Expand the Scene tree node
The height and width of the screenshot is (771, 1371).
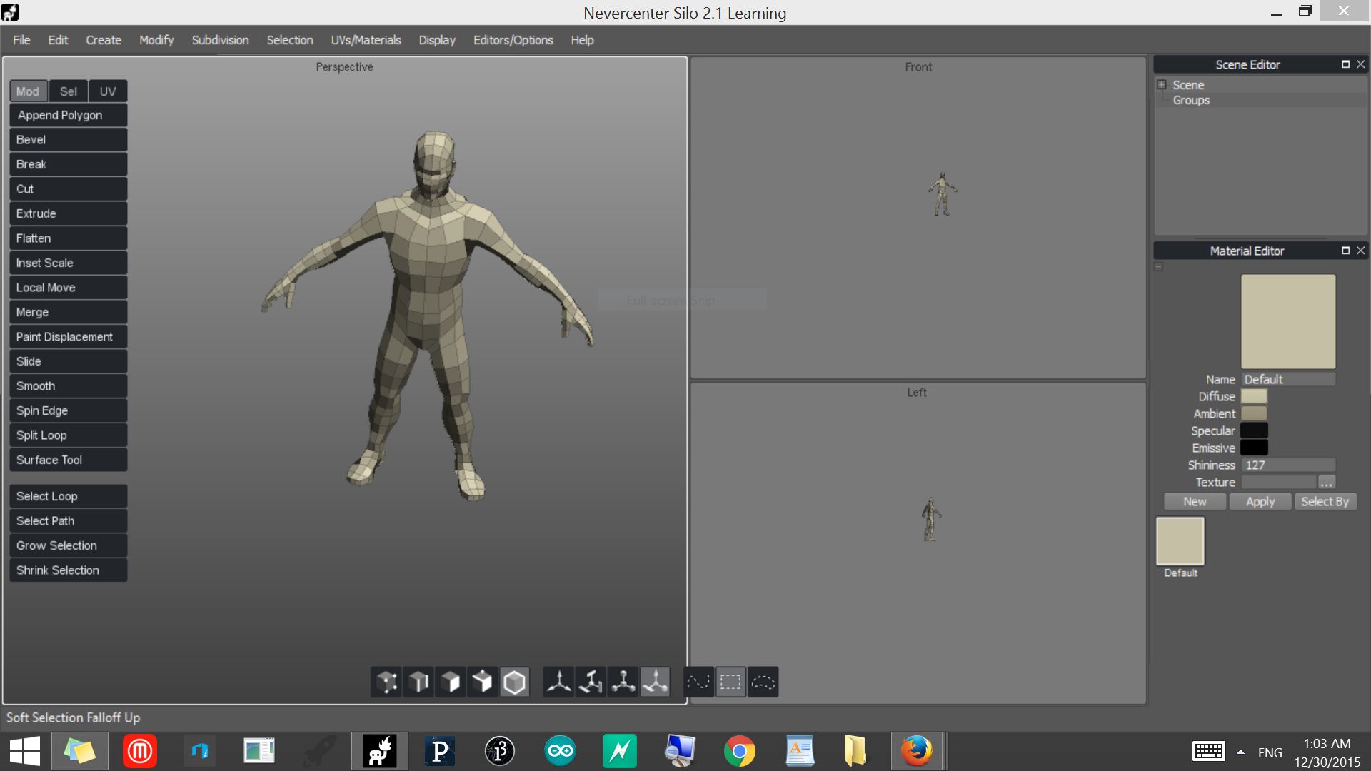coord(1162,85)
